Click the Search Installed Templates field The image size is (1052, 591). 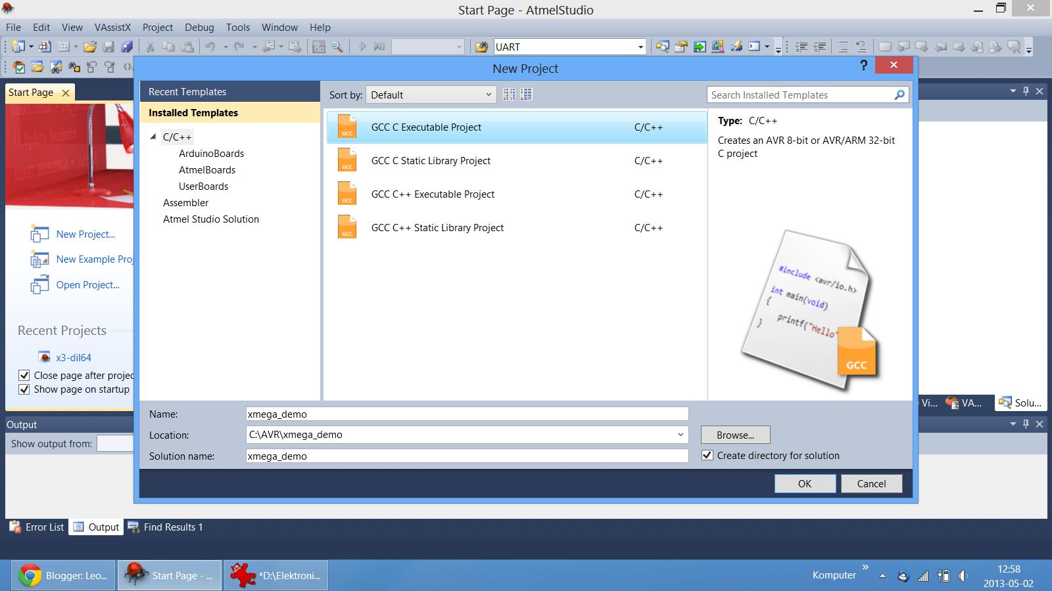tap(801, 95)
